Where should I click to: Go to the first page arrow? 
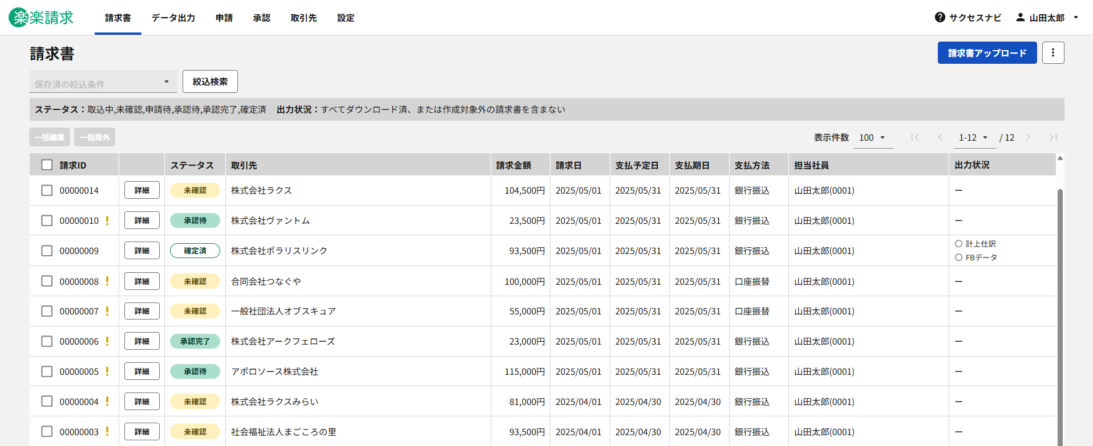[915, 137]
